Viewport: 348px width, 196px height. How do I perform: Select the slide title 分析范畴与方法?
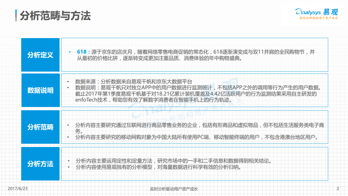55,16
